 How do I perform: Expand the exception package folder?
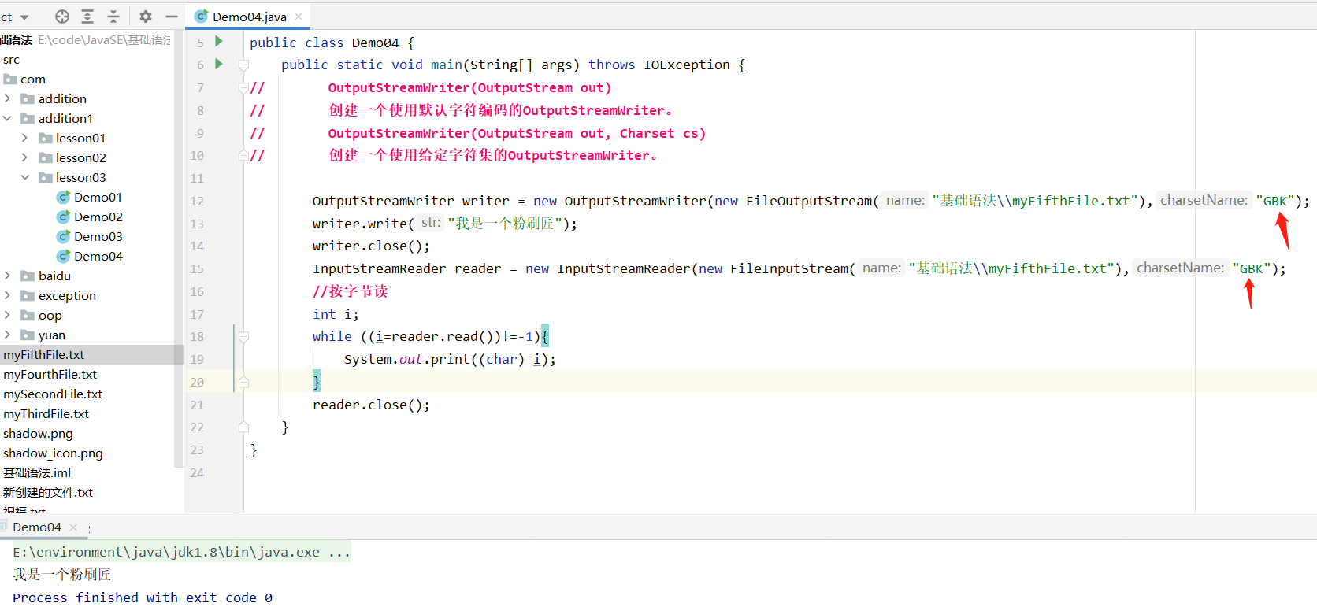8,295
